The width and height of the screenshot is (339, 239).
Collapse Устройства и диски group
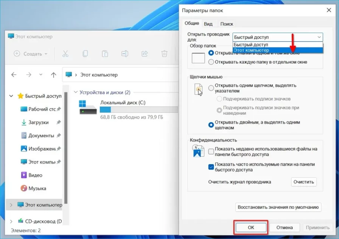[76, 92]
